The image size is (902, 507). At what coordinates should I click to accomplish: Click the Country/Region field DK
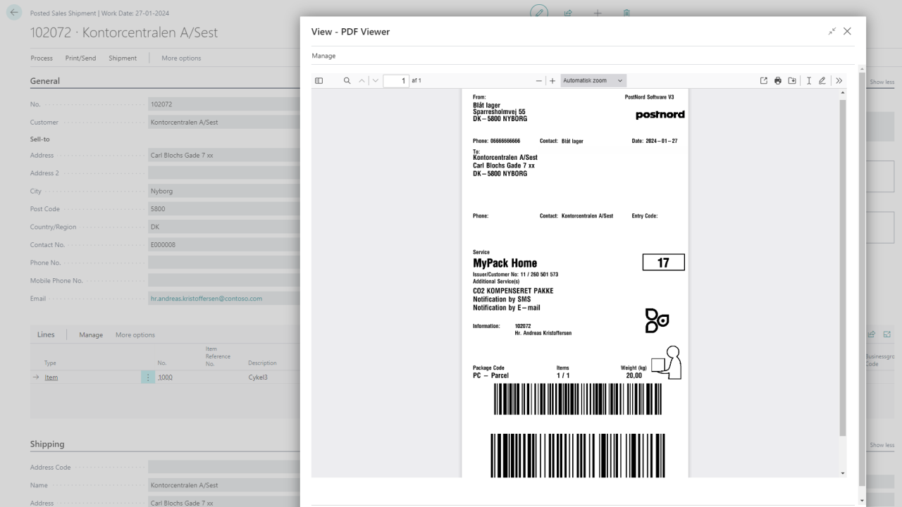(x=224, y=227)
